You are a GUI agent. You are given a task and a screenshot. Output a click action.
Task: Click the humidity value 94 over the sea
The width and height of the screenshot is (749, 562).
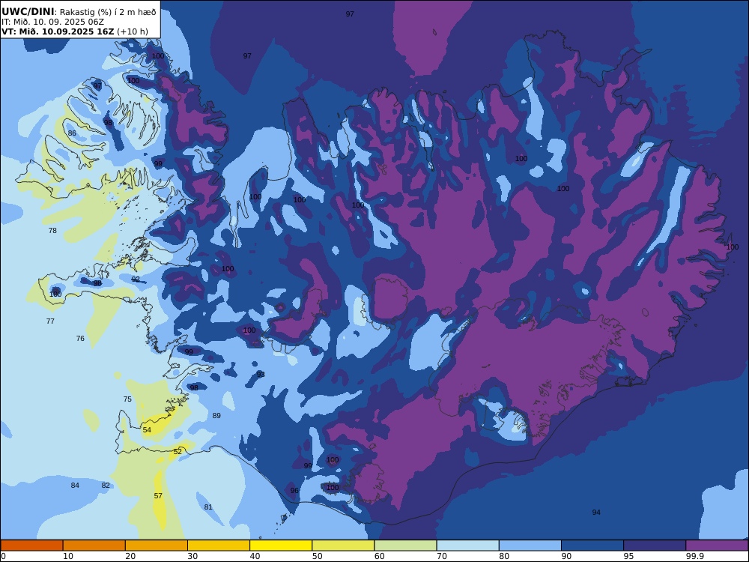pos(596,513)
